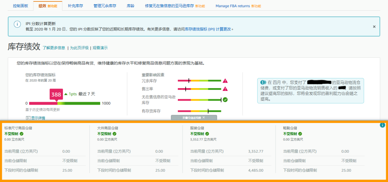Select the 鞋靴仓储 heading
388x182 pixels.
coord(290,128)
